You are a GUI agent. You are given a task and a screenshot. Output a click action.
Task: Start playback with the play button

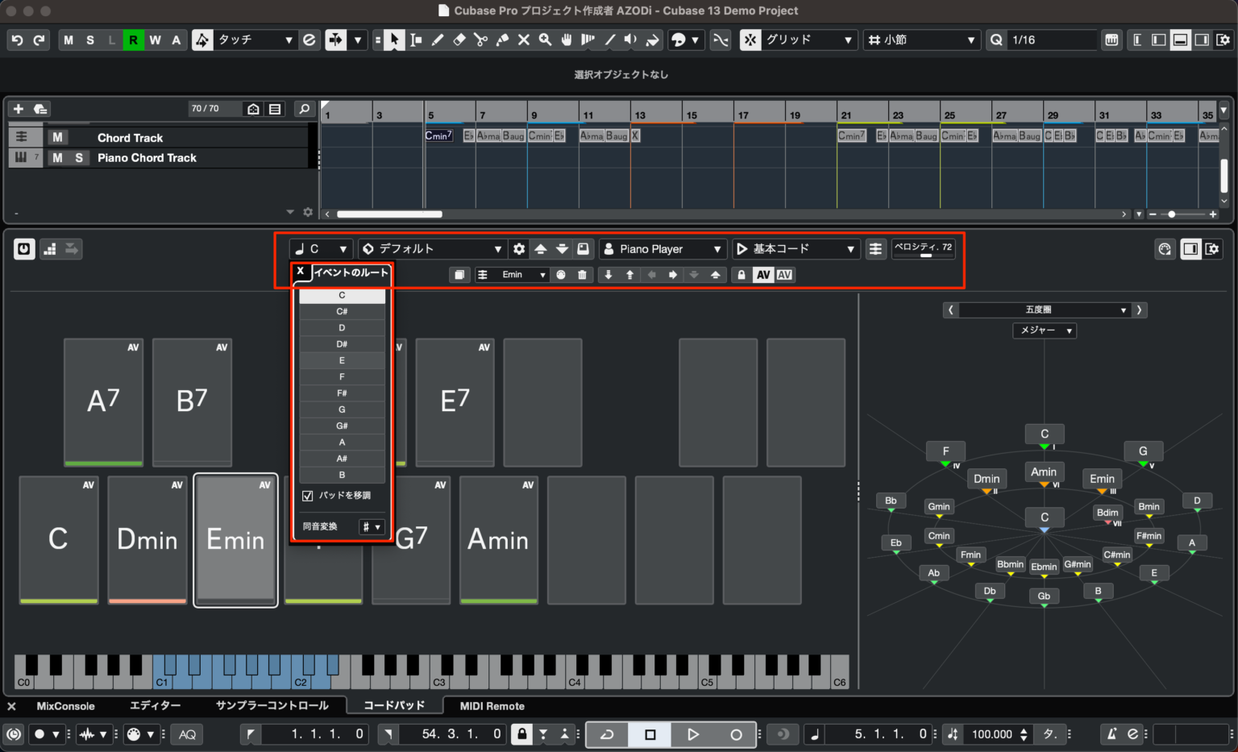point(693,734)
